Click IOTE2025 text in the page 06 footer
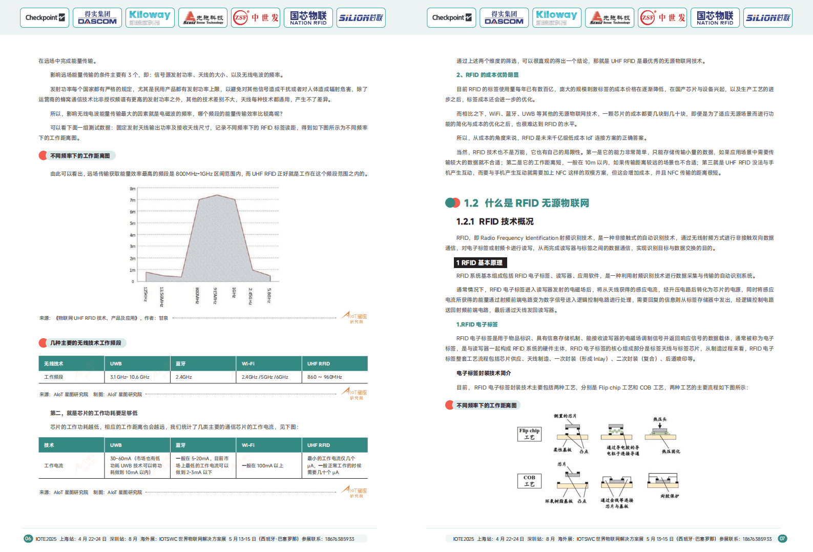Viewport: 813px width, 552px height. [46, 539]
